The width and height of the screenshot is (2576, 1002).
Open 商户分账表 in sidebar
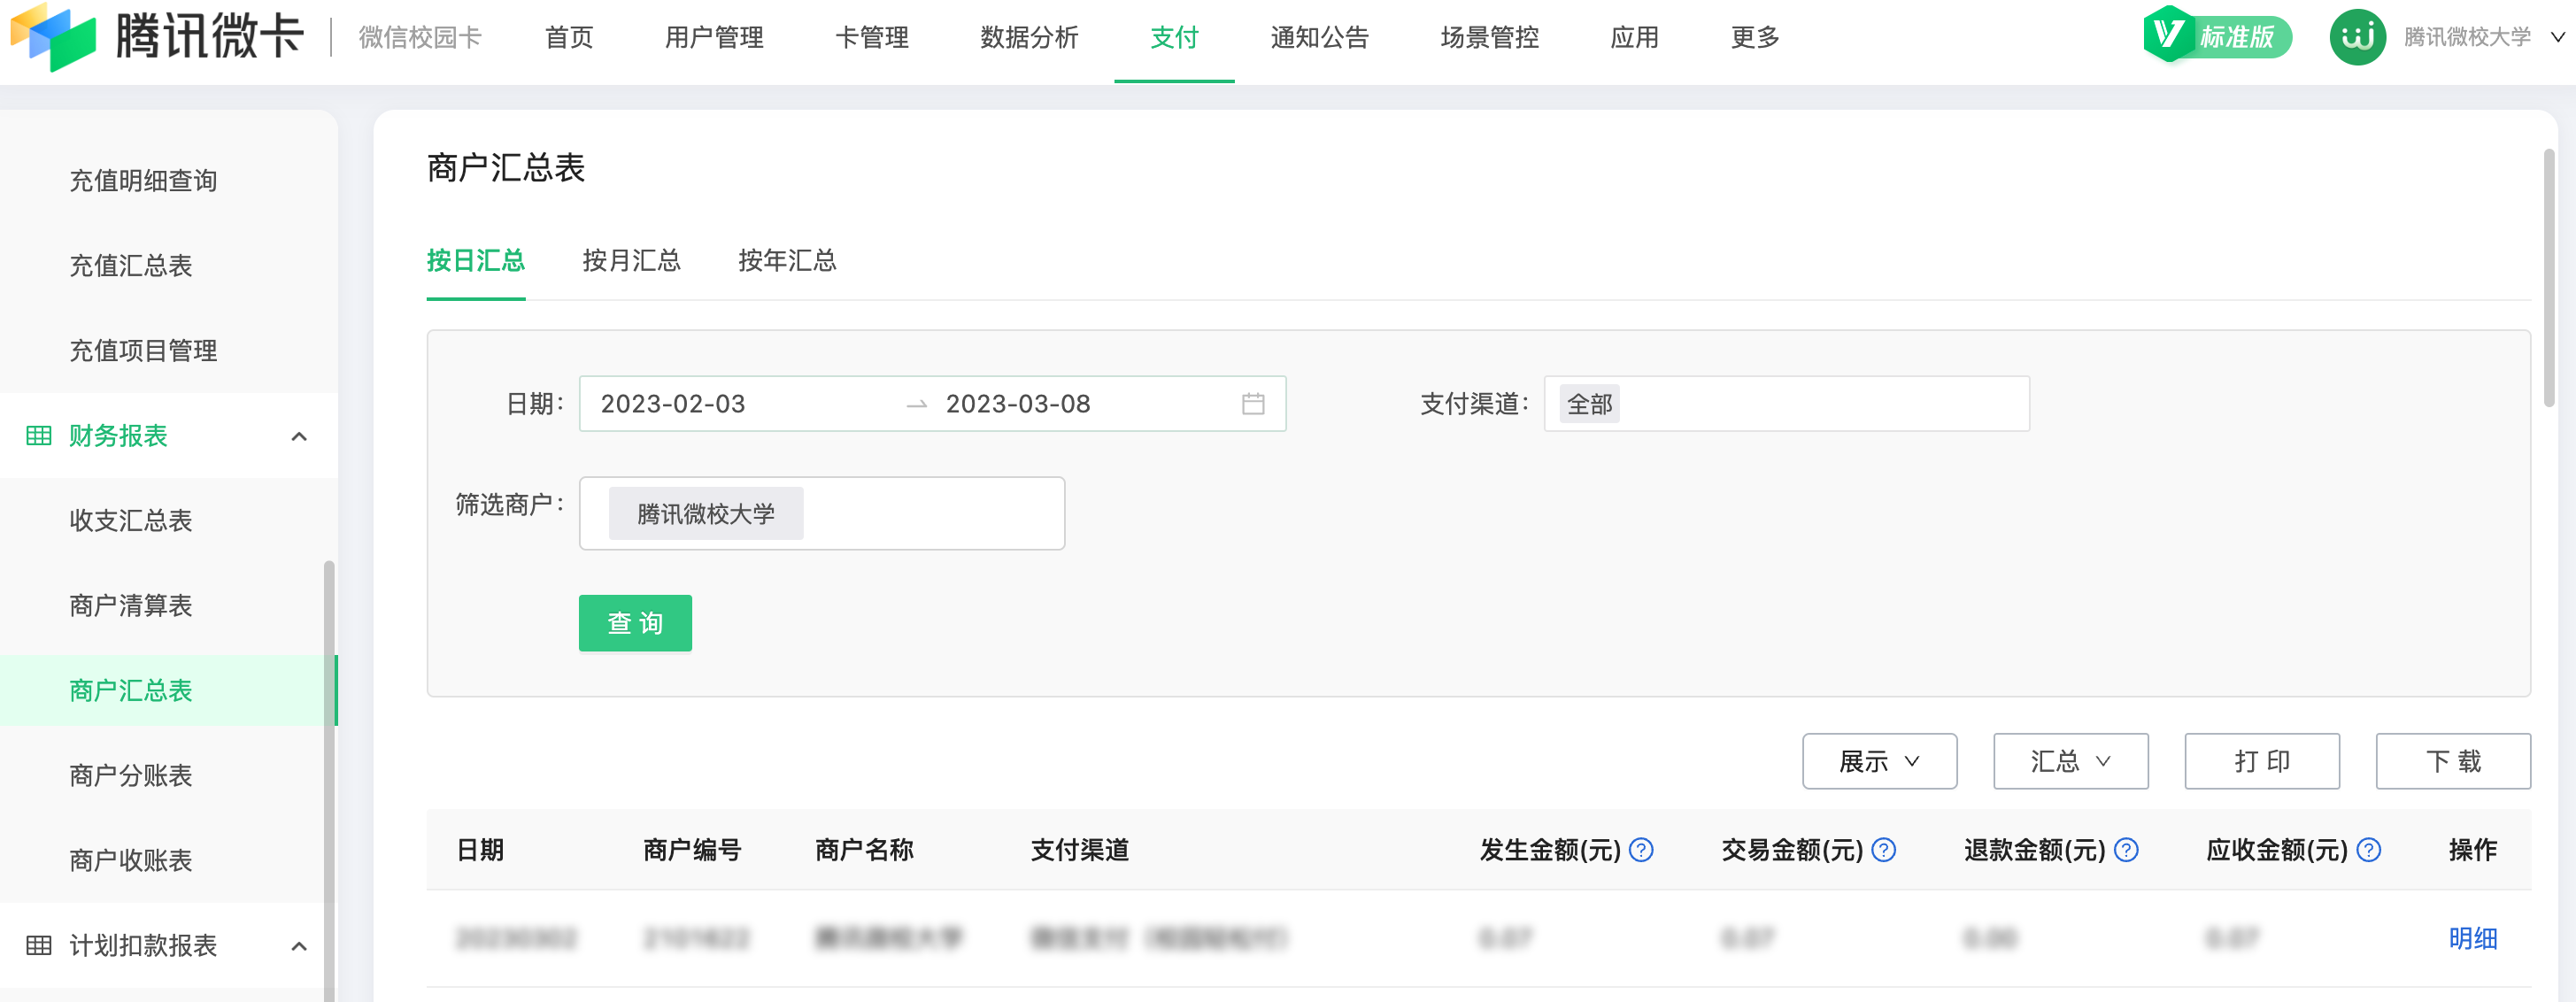coord(130,776)
